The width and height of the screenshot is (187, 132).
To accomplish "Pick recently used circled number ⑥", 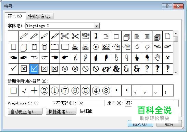I will [x=75, y=90].
